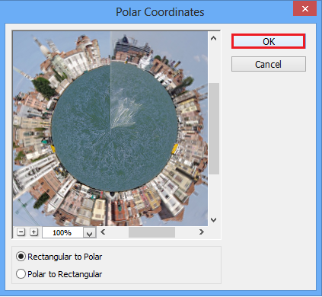Click the preview scroll right arrow

tap(202, 232)
